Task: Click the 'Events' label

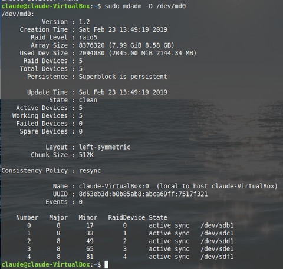Action: [x=57, y=202]
